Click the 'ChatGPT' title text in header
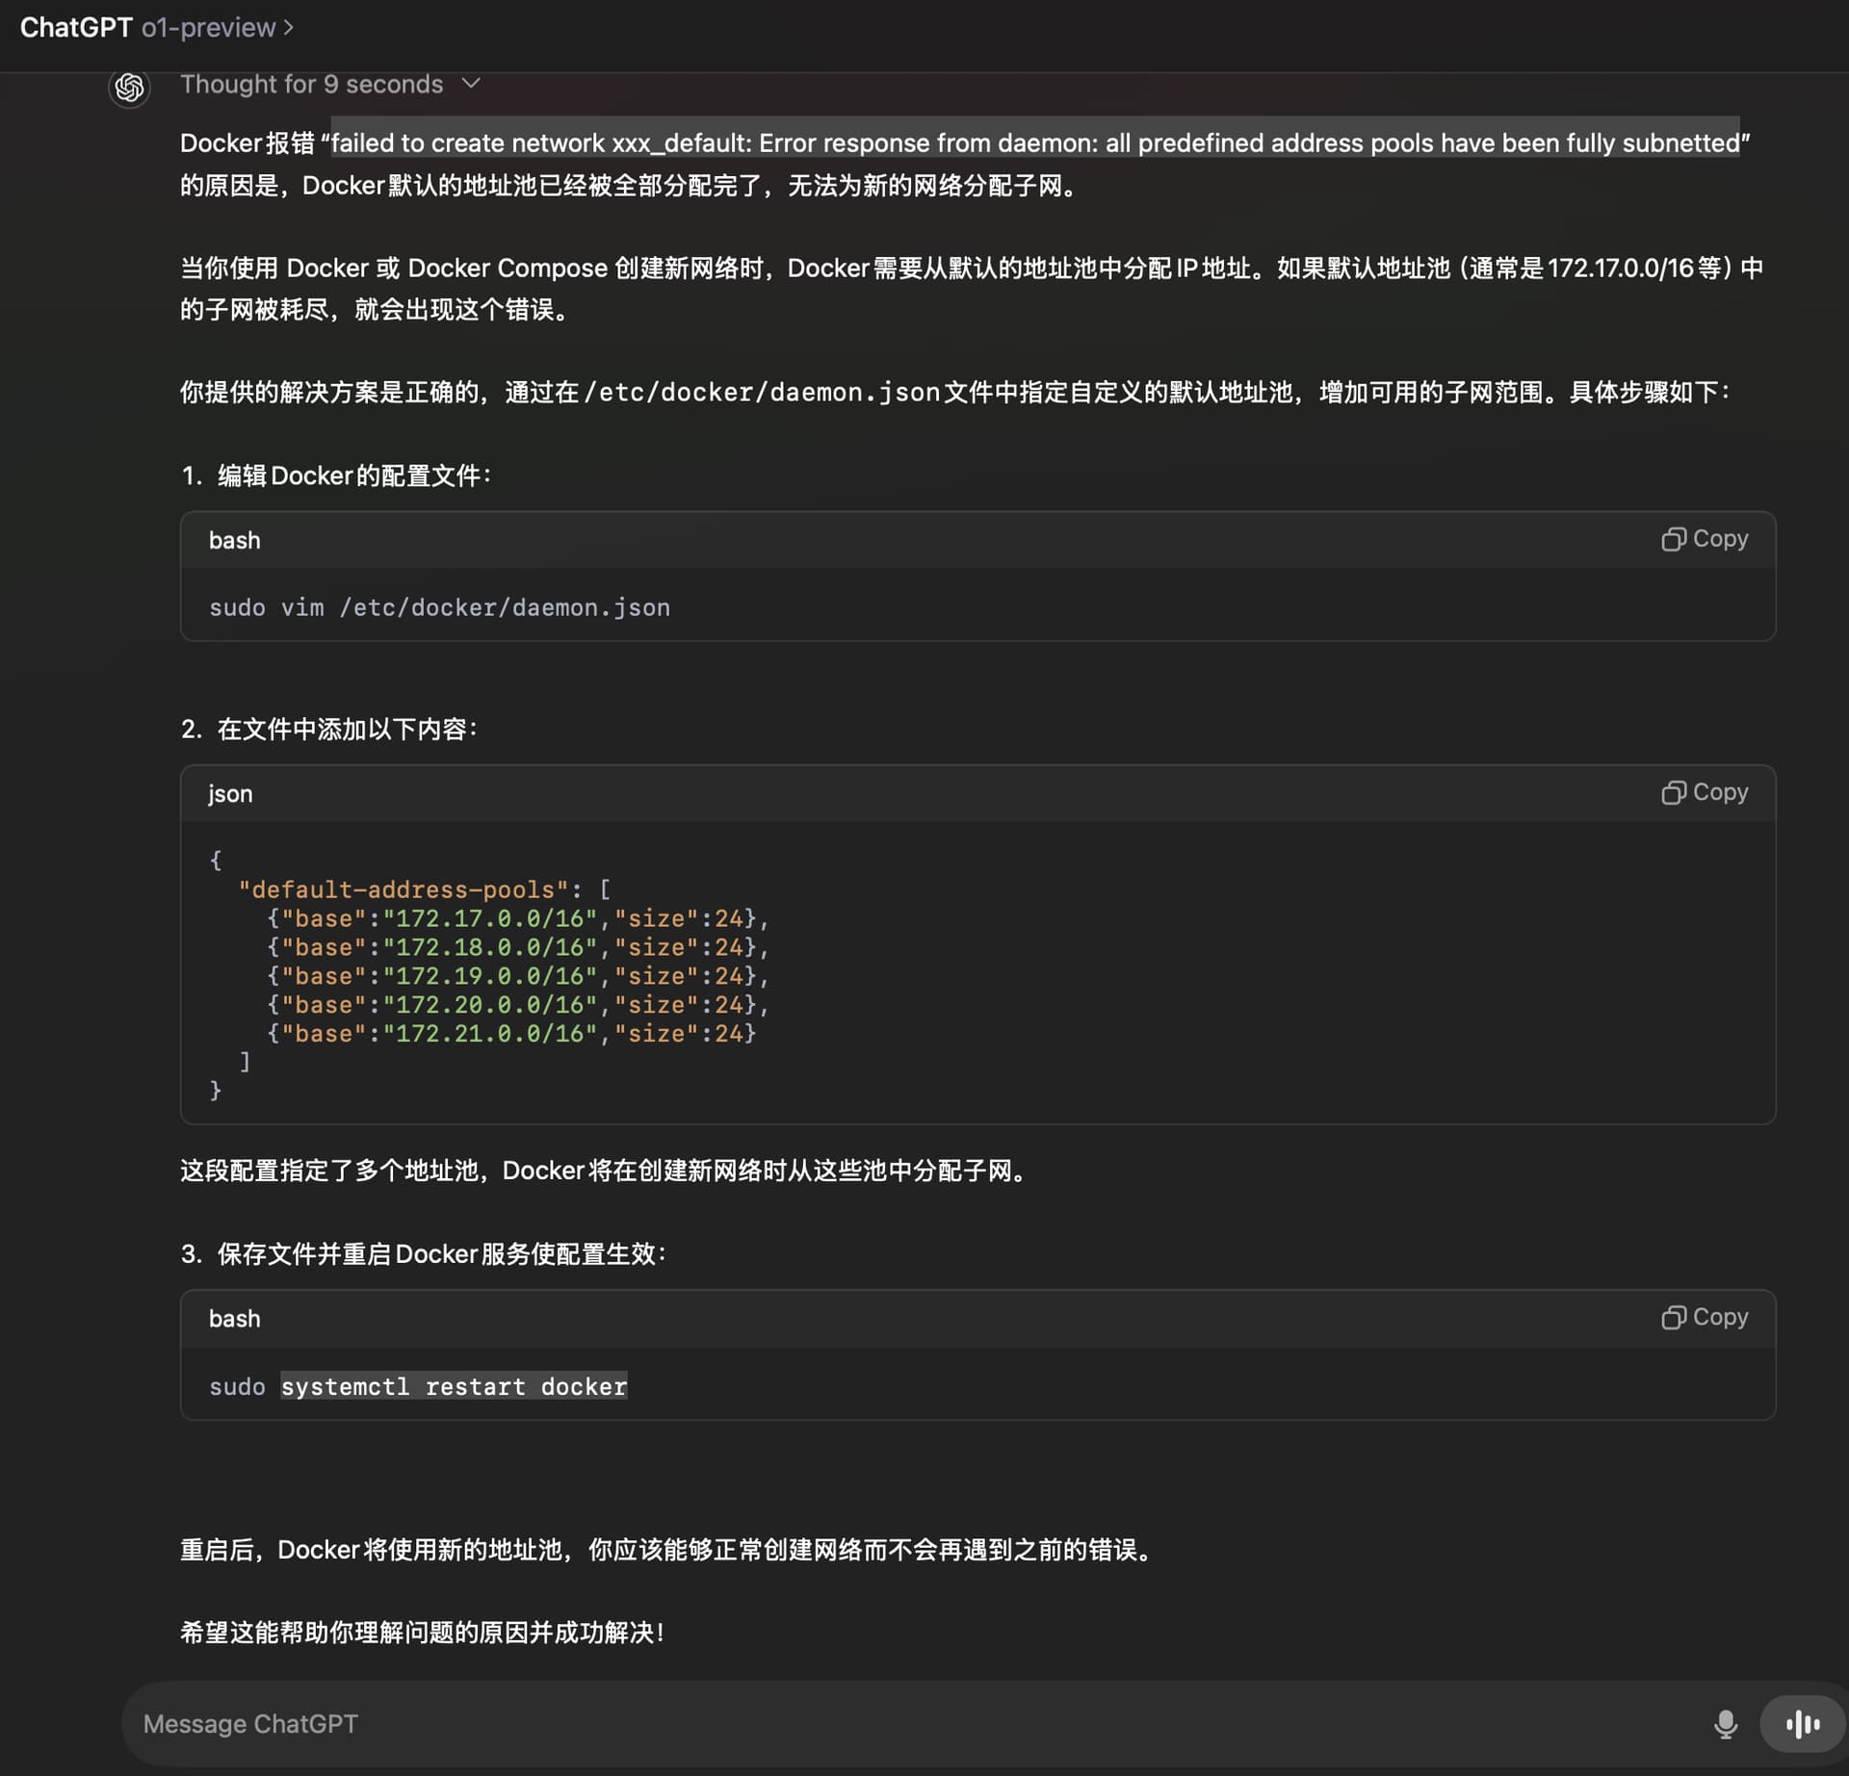 [76, 27]
